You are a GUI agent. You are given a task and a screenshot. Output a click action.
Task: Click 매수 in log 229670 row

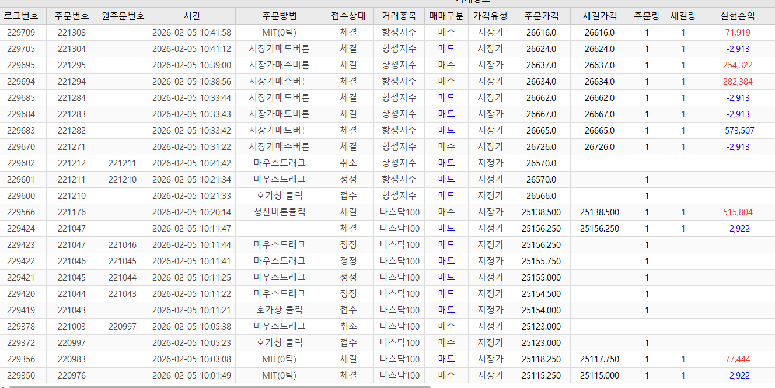click(x=446, y=147)
